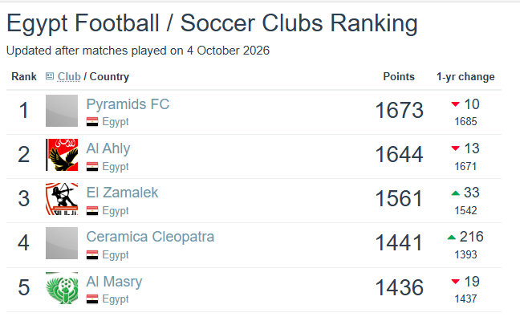
Task: Click the El Zamalek archer crest logo
Action: tap(62, 199)
